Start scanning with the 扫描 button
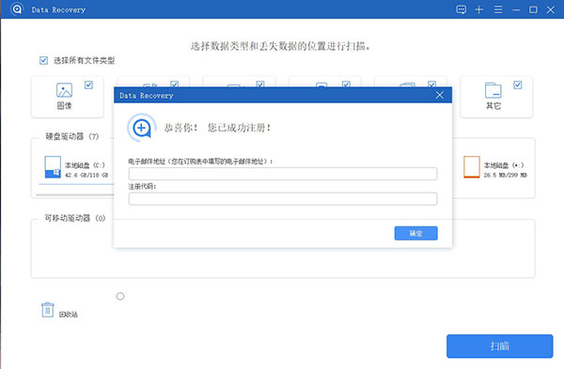564x369 pixels. 500,346
